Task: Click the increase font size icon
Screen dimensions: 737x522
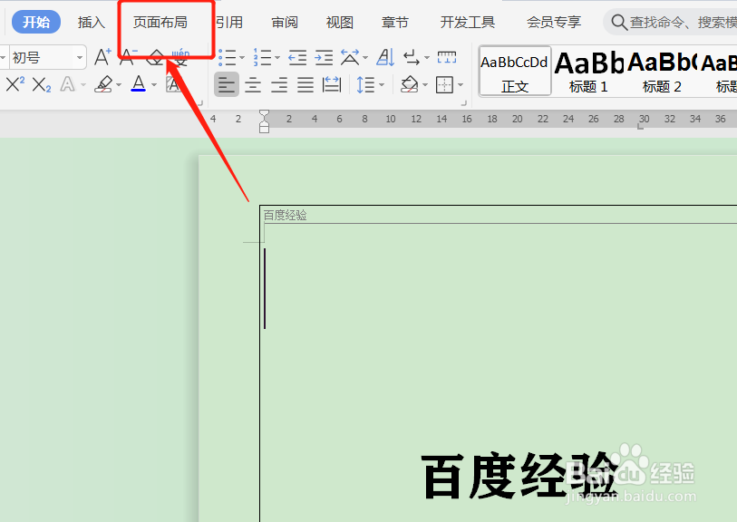Action: tap(102, 57)
